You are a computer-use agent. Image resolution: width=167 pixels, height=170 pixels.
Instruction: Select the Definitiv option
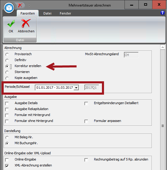pyautogui.click(x=7, y=60)
